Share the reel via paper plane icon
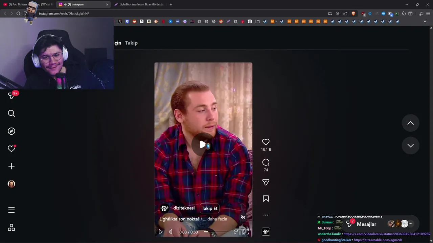The image size is (433, 243). point(266,182)
